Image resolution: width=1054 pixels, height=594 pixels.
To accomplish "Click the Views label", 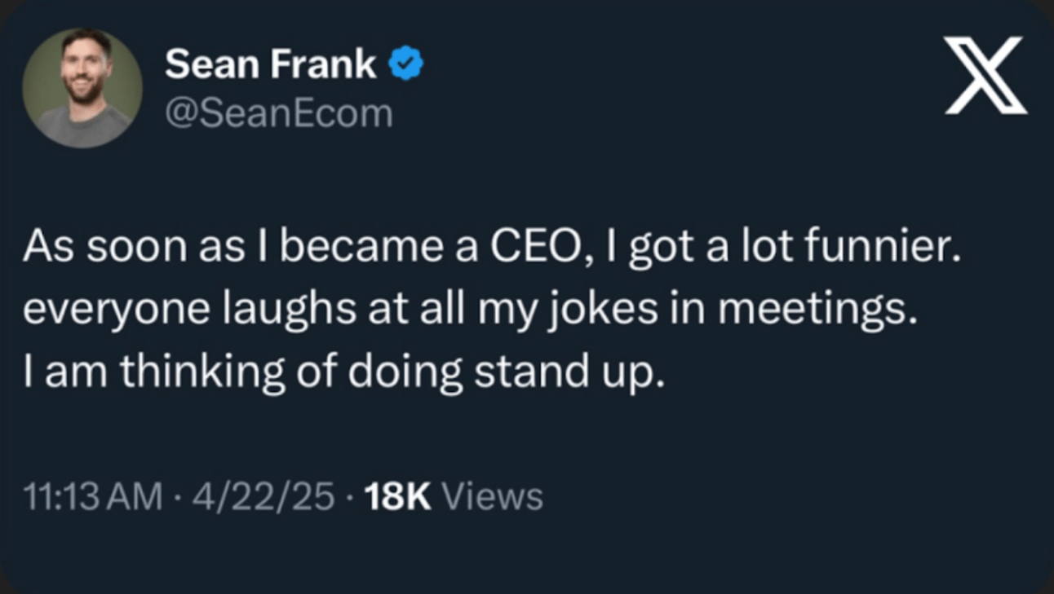I will 496,497.
